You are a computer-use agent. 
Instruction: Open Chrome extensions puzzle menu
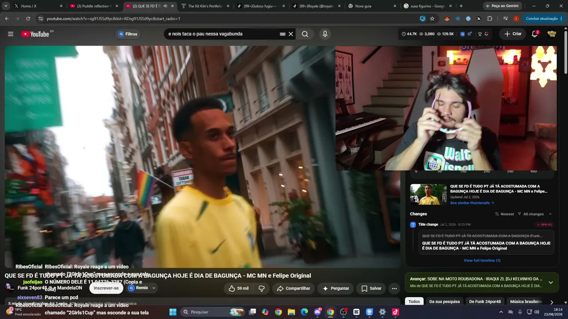pos(490,19)
